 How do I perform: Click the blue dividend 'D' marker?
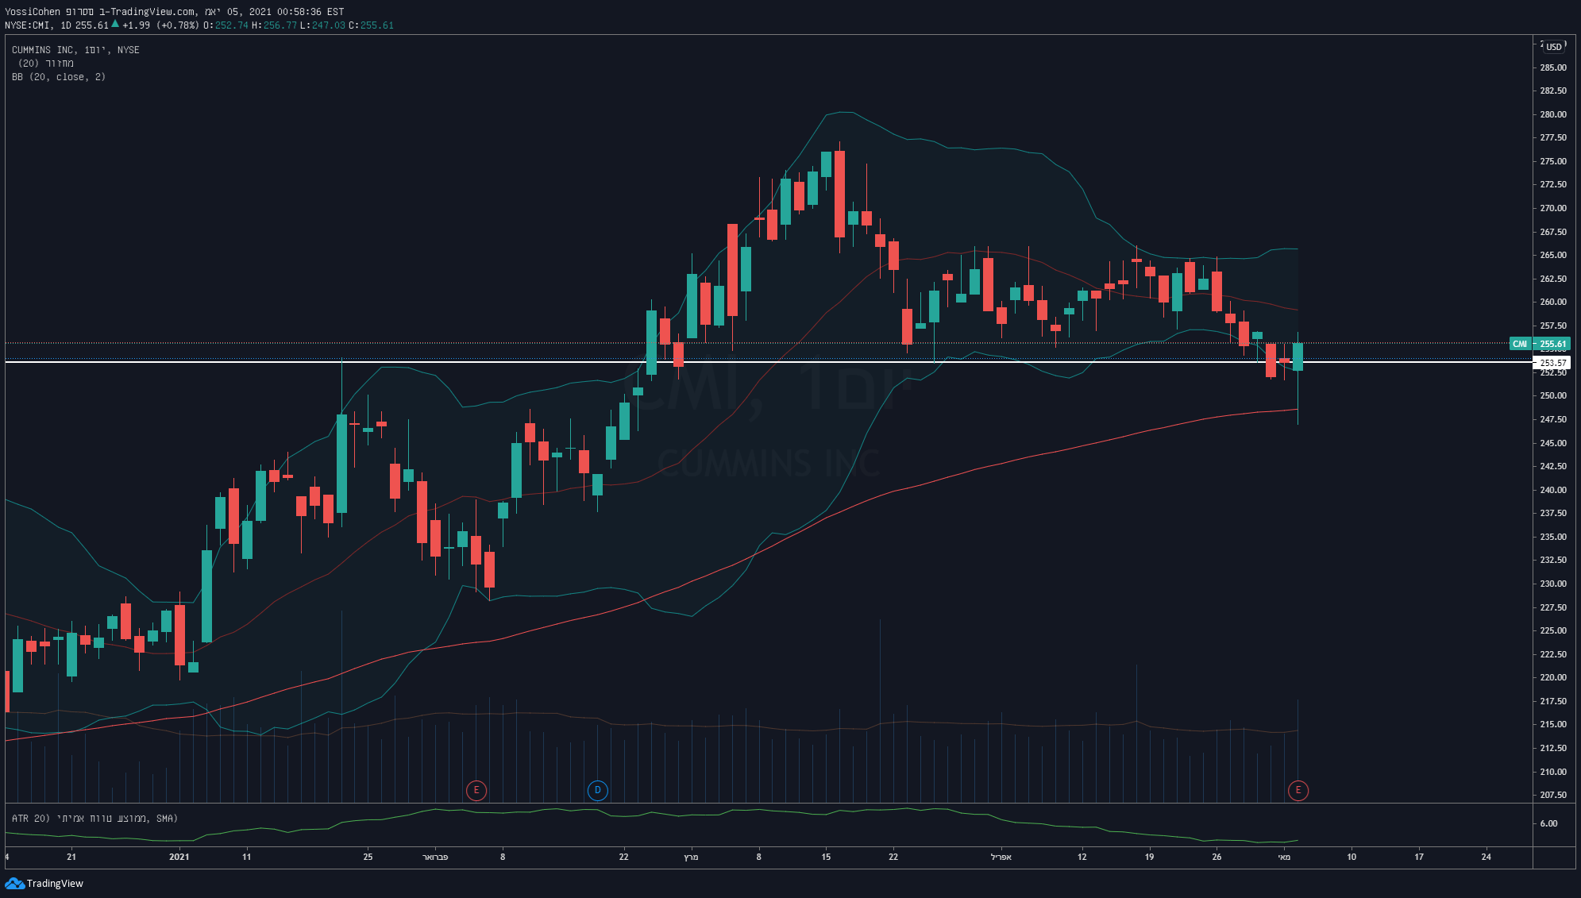tap(597, 790)
